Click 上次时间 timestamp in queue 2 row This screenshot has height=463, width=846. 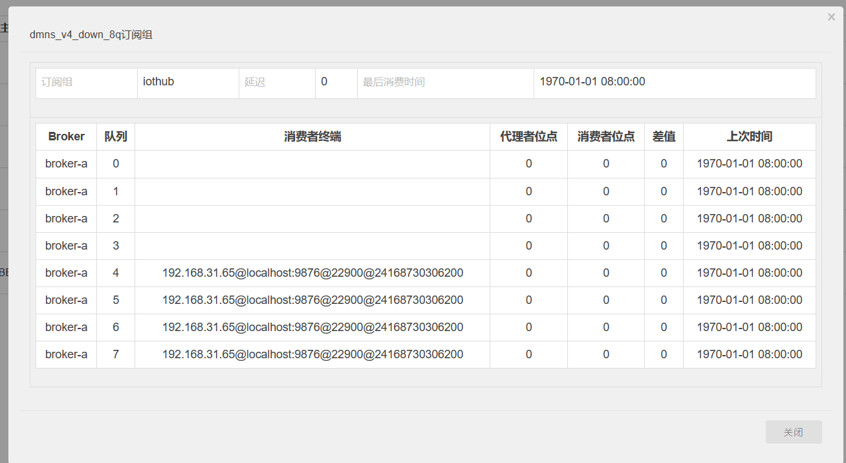tap(750, 219)
